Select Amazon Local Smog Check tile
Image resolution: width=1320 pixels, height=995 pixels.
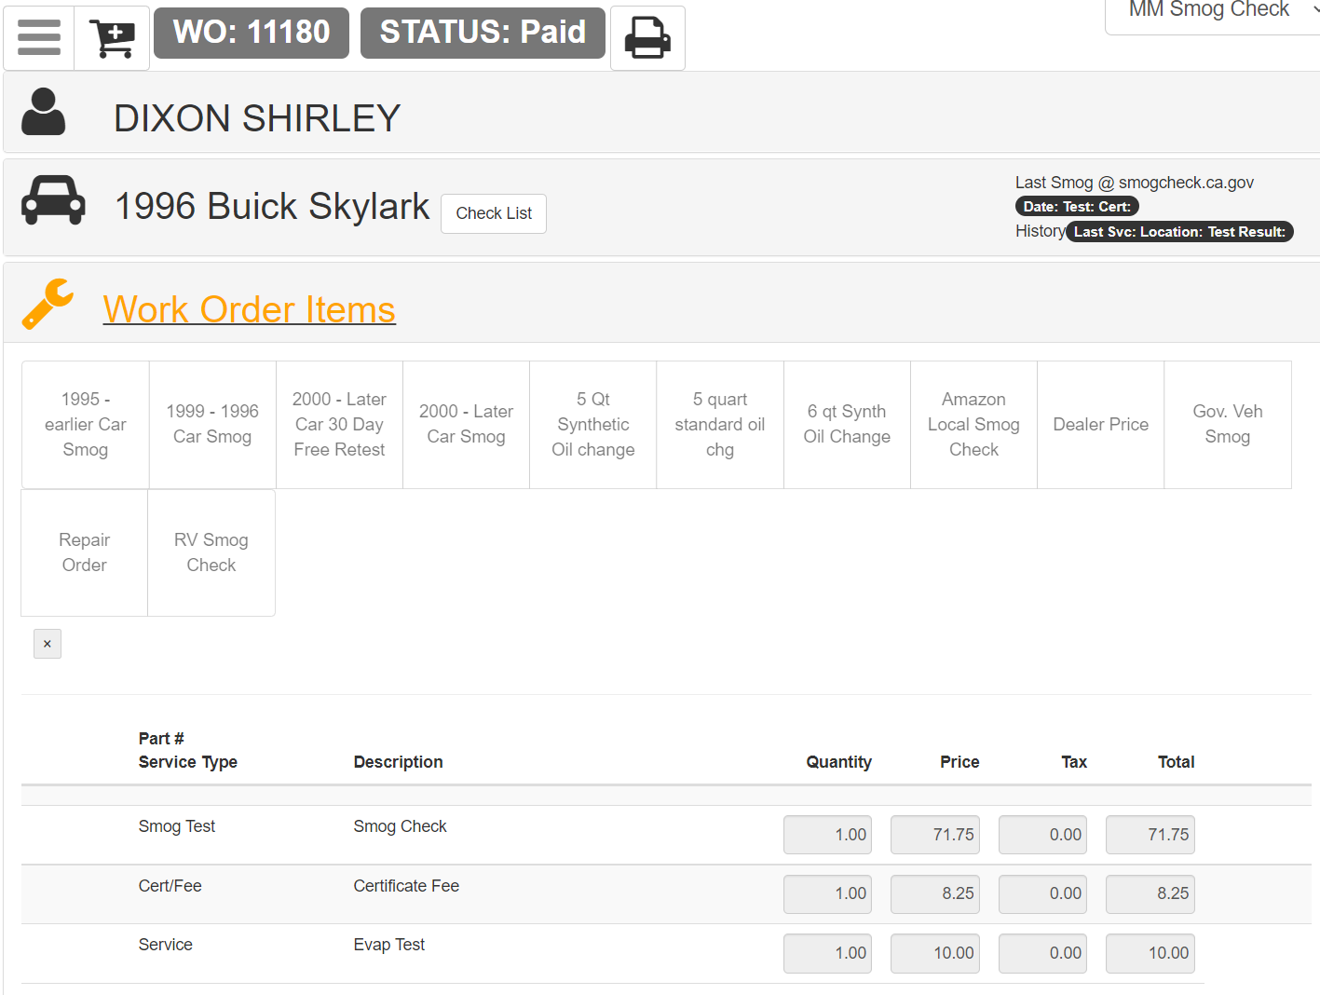coord(973,425)
